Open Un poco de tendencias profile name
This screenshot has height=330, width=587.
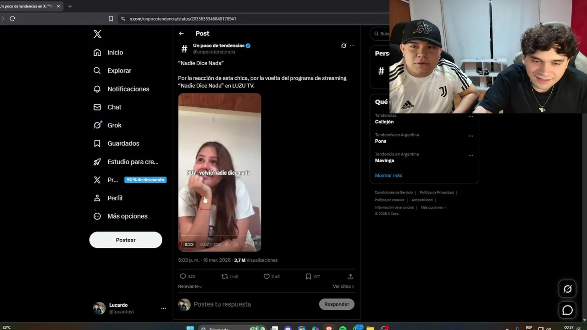point(219,45)
